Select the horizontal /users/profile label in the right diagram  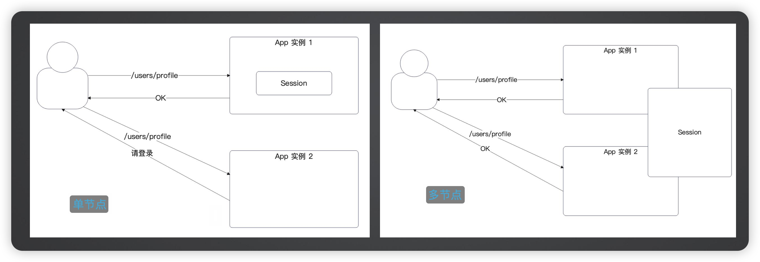tap(496, 80)
